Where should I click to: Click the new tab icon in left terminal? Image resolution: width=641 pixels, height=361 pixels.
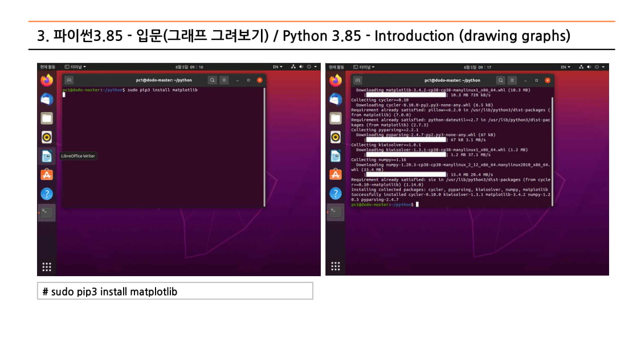coord(69,80)
